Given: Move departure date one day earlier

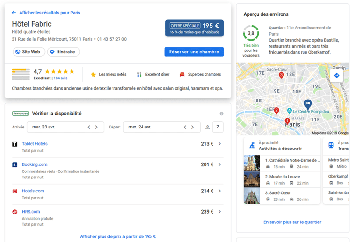Looking at the screenshot, I should 185,127.
